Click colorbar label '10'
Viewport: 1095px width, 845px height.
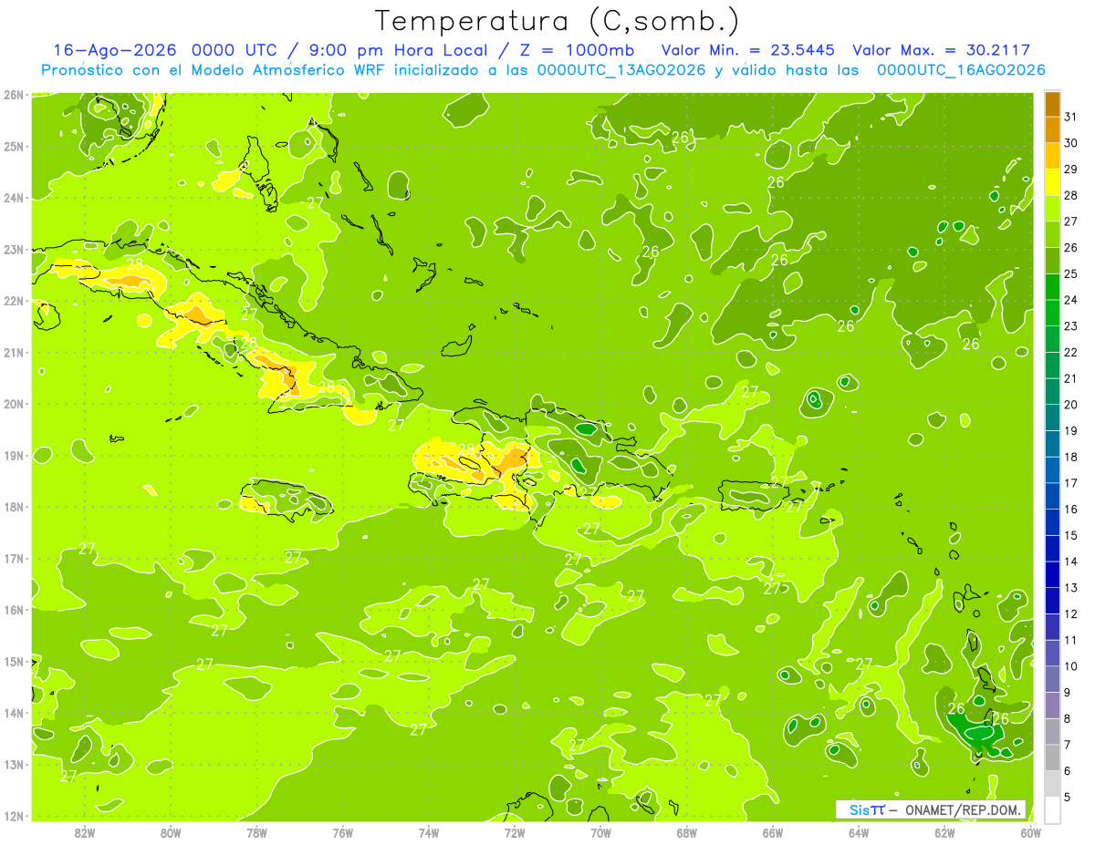(1071, 666)
